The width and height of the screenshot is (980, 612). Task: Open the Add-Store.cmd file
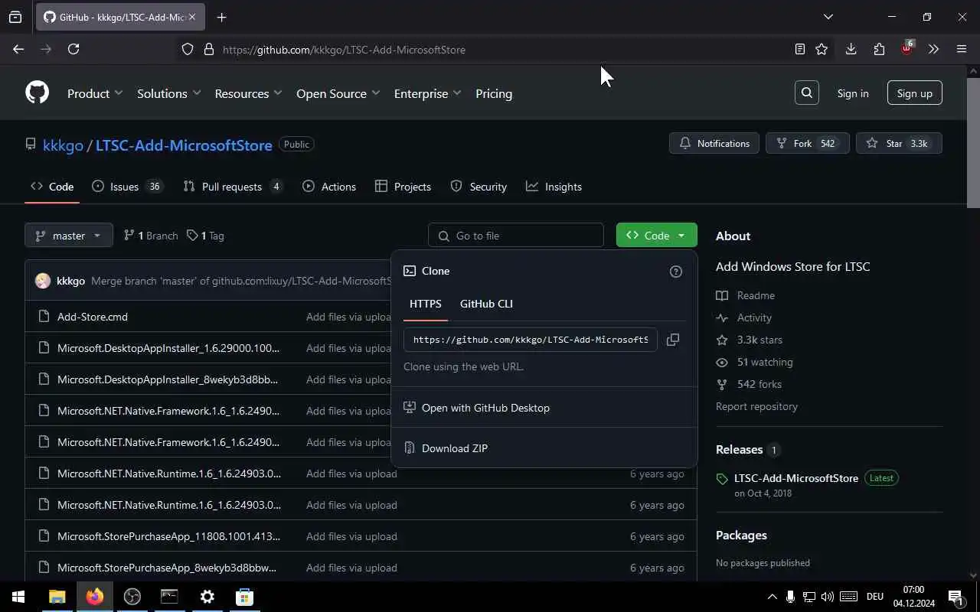pos(93,317)
